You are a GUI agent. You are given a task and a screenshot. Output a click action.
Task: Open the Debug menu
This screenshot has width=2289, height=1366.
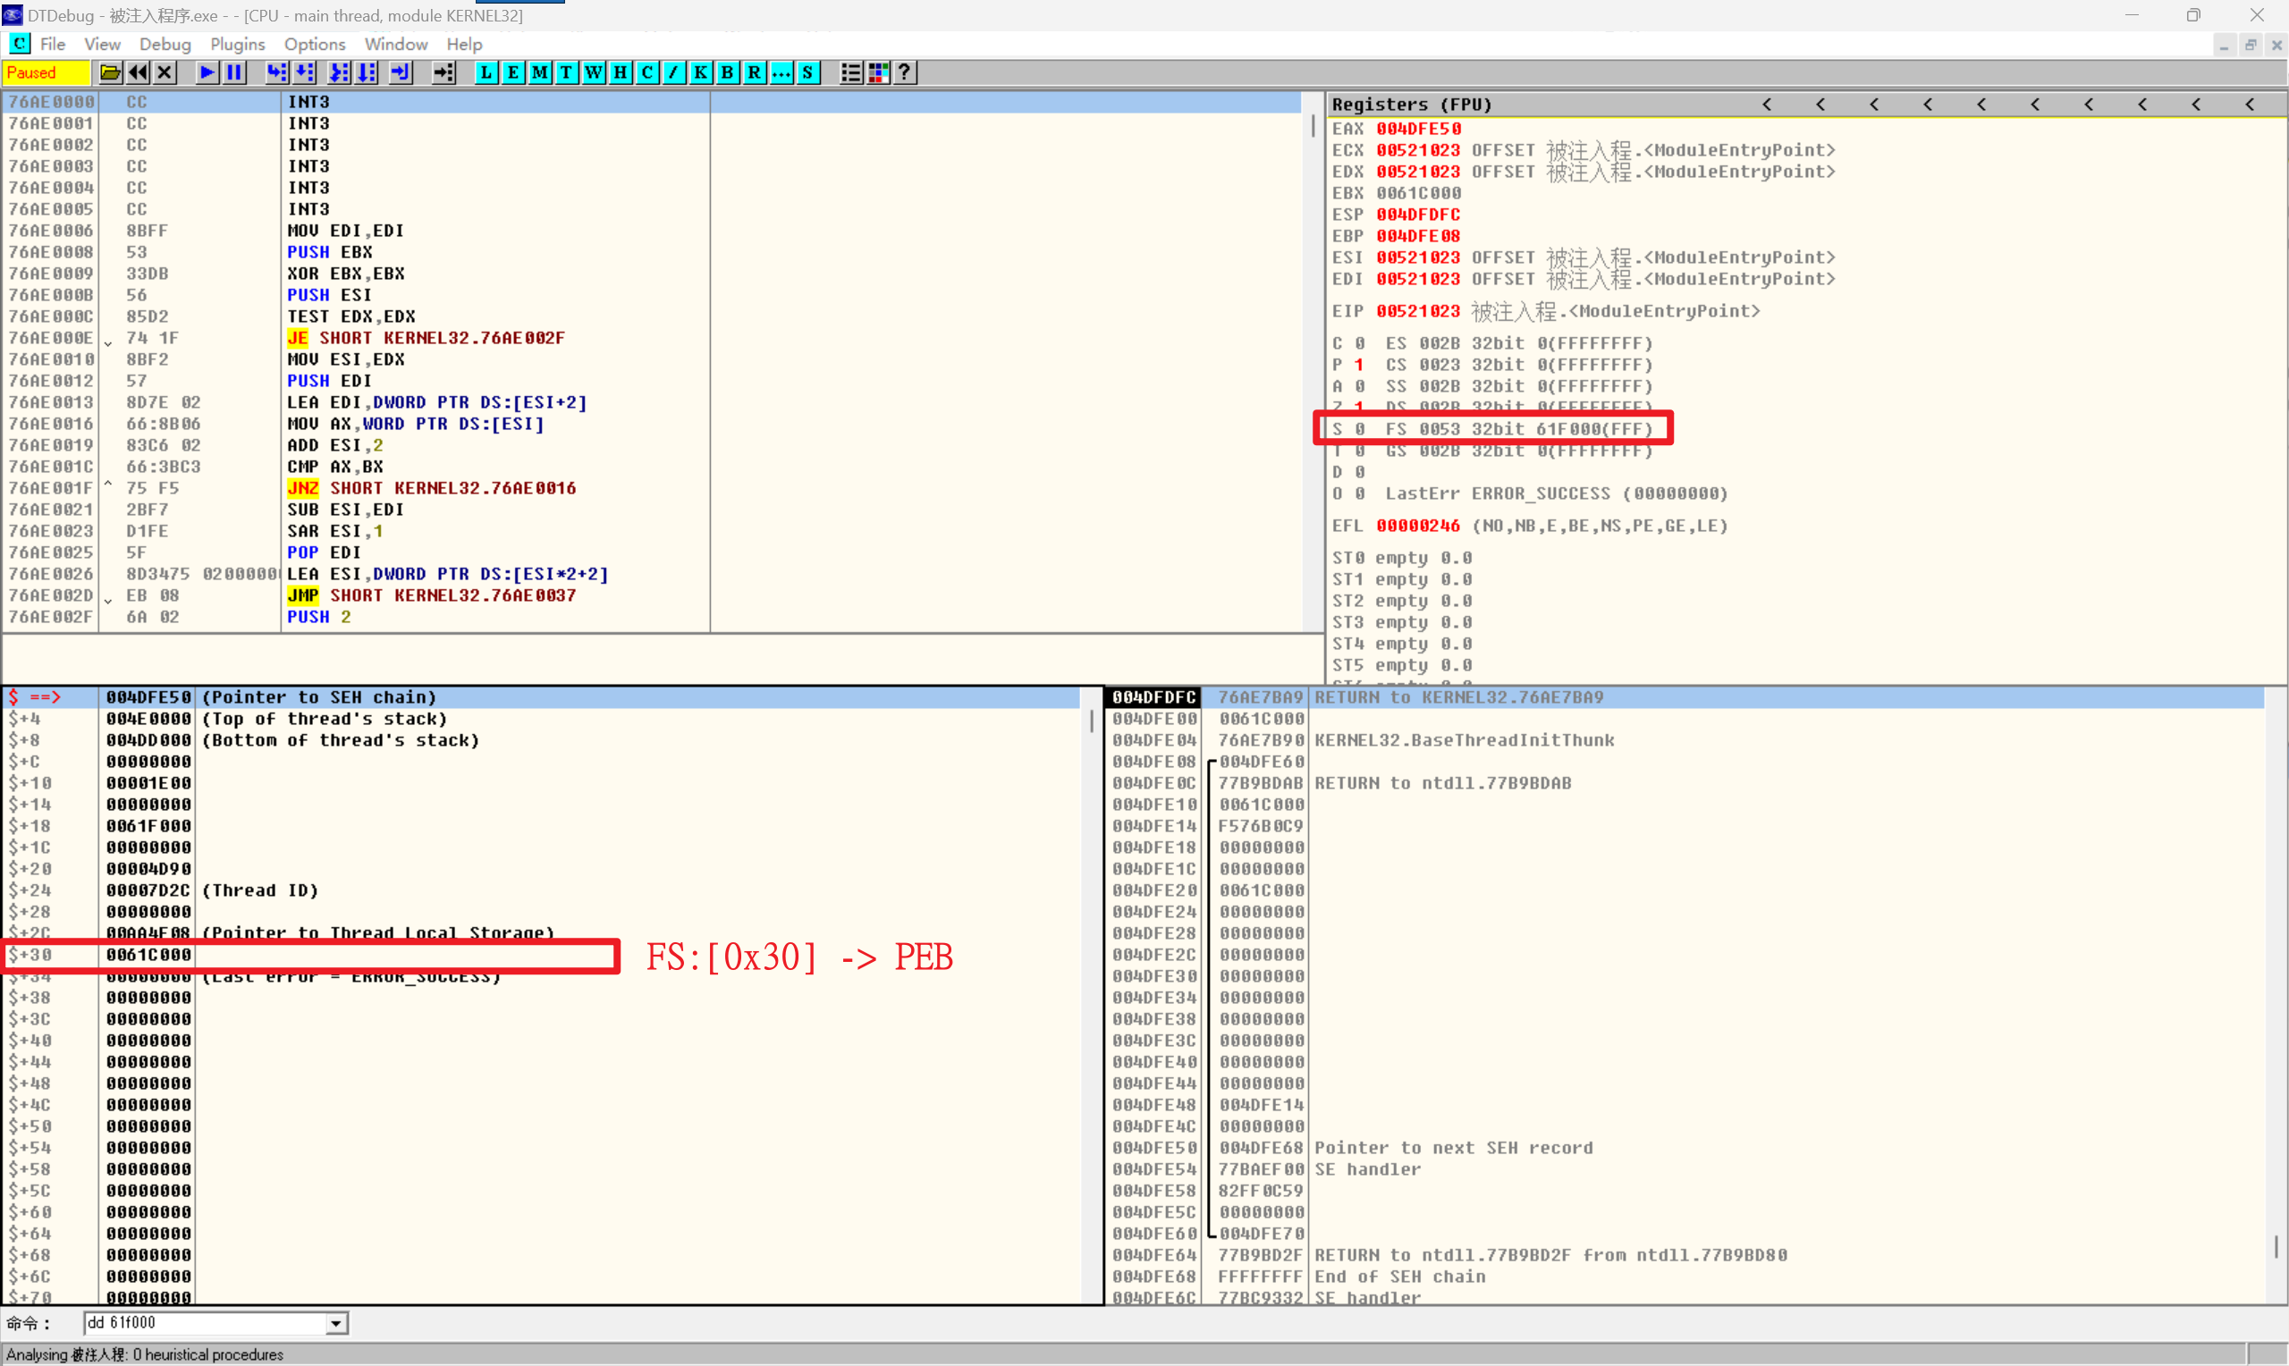[x=165, y=44]
